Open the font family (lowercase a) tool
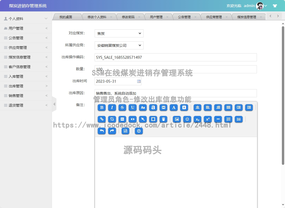This screenshot has width=285, height=208. point(153,108)
